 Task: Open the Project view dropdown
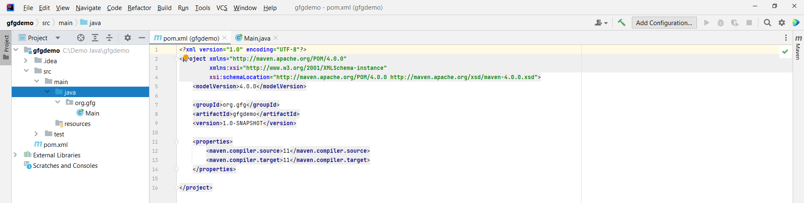point(58,38)
